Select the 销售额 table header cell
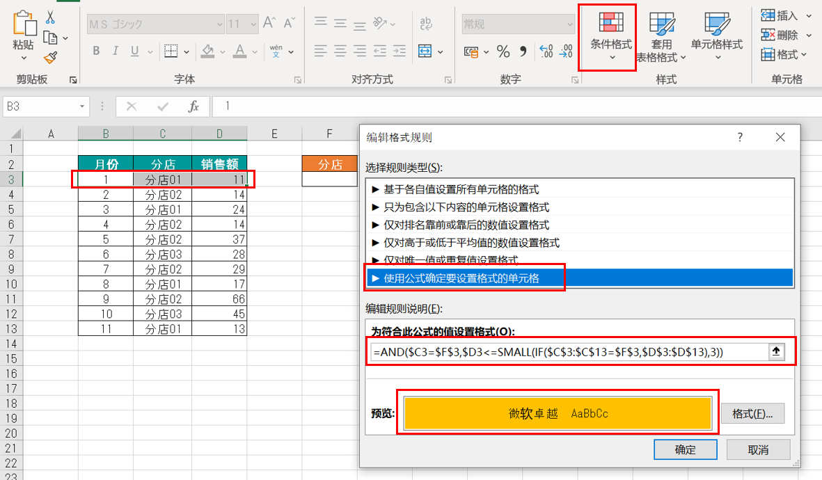The image size is (822, 480). (219, 164)
